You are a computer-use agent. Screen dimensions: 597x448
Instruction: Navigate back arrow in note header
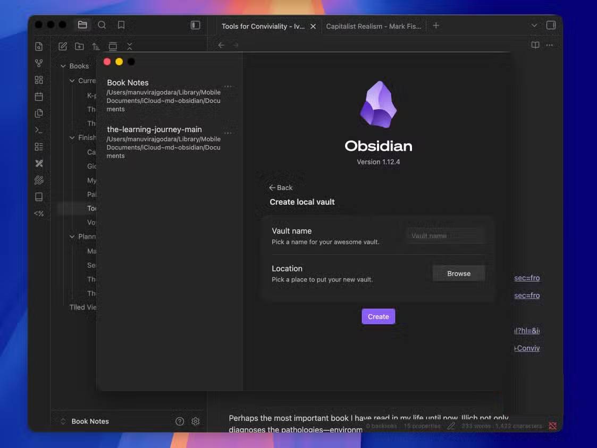(x=221, y=45)
